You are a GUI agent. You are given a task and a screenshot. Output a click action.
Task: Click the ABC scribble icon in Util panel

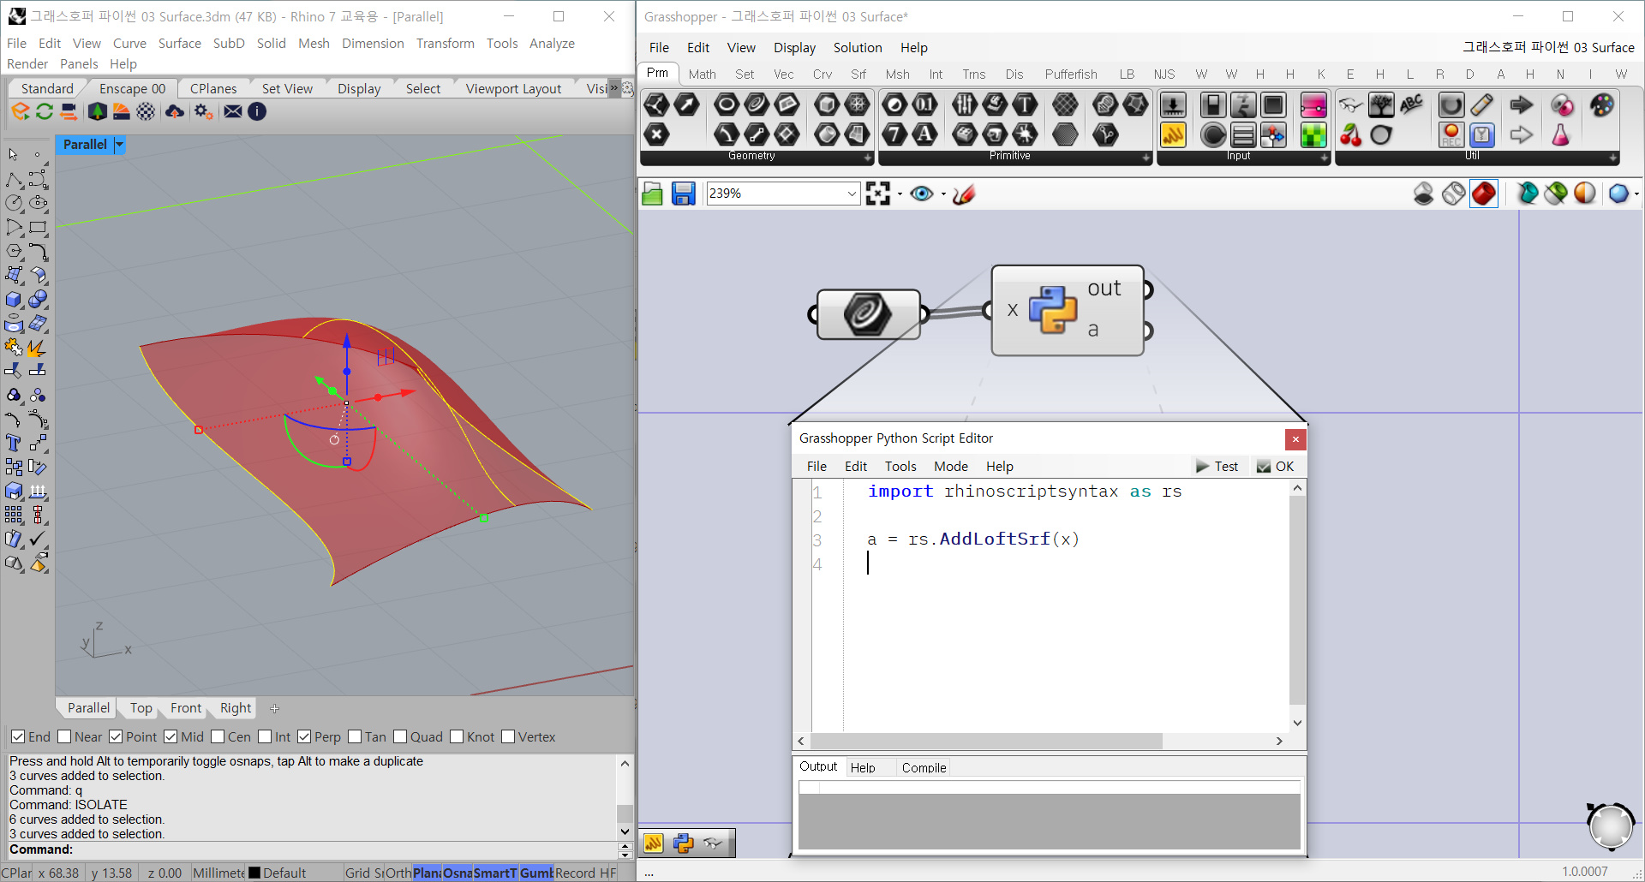pos(1411,104)
